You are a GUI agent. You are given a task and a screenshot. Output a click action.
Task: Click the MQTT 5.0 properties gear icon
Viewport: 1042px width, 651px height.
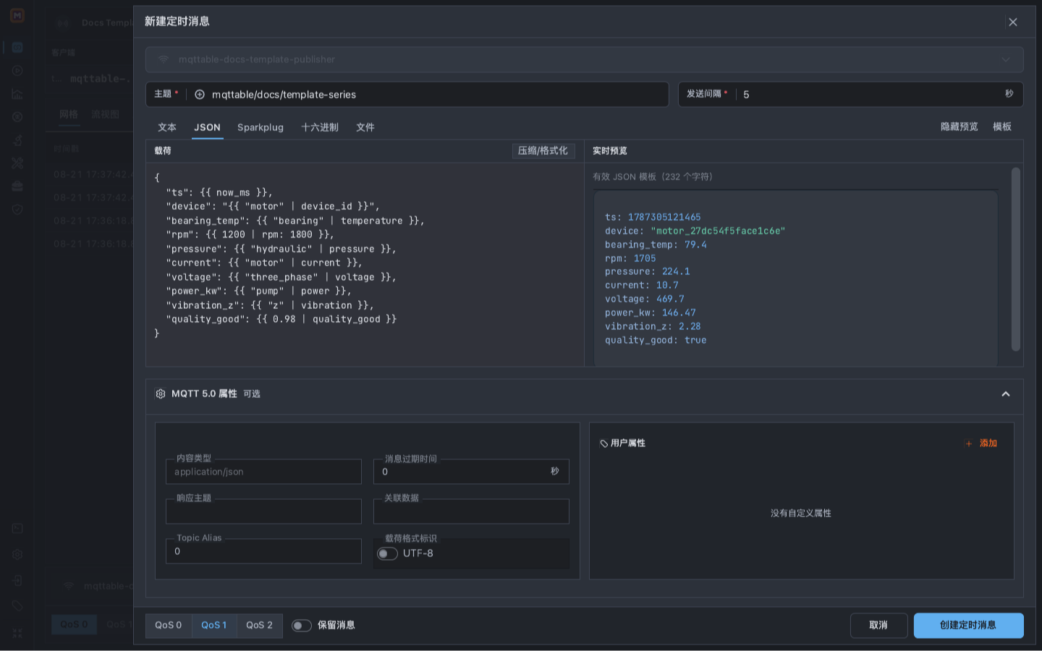point(161,393)
